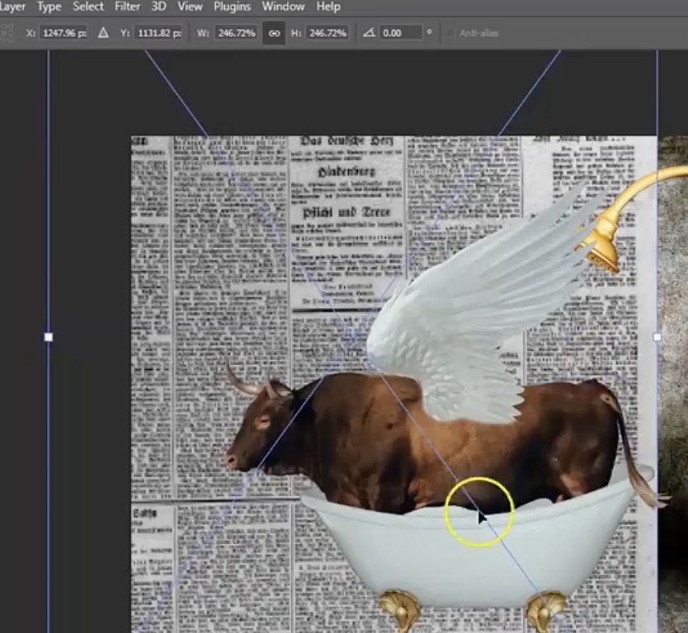Screen dimensions: 688x633
Task: Open the Window menu
Action: click(x=282, y=7)
